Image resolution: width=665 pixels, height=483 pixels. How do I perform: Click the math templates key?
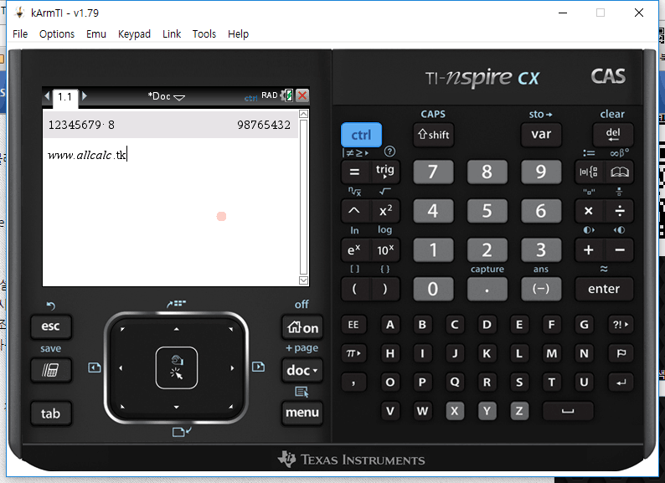point(589,172)
